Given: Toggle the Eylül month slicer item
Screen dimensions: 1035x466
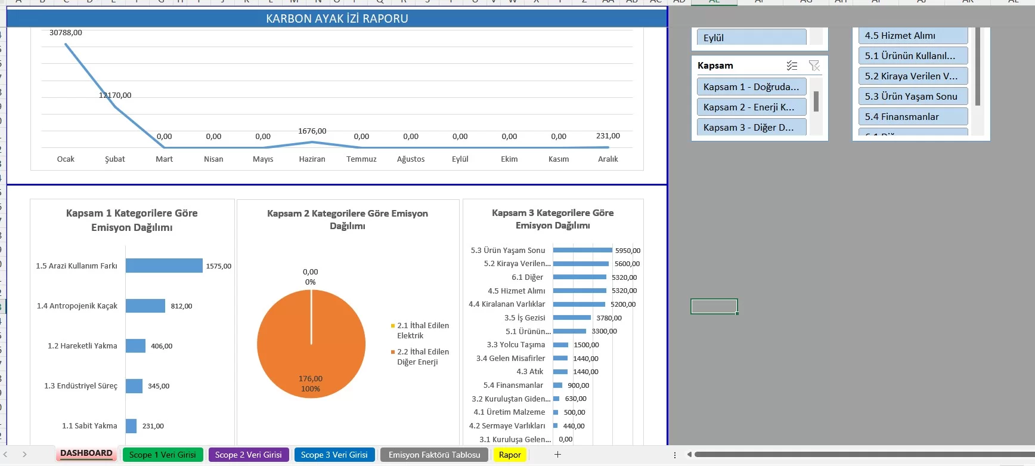Looking at the screenshot, I should point(751,38).
